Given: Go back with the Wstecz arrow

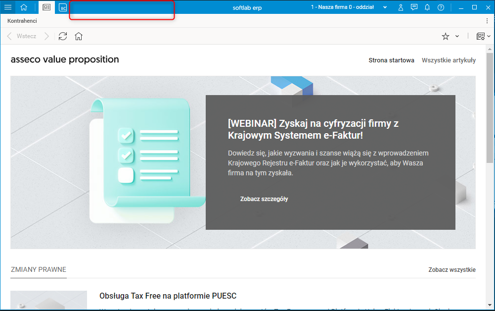Looking at the screenshot, I should pyautogui.click(x=9, y=36).
